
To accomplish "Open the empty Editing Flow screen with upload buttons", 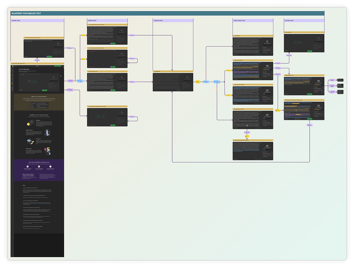I will [x=304, y=43].
